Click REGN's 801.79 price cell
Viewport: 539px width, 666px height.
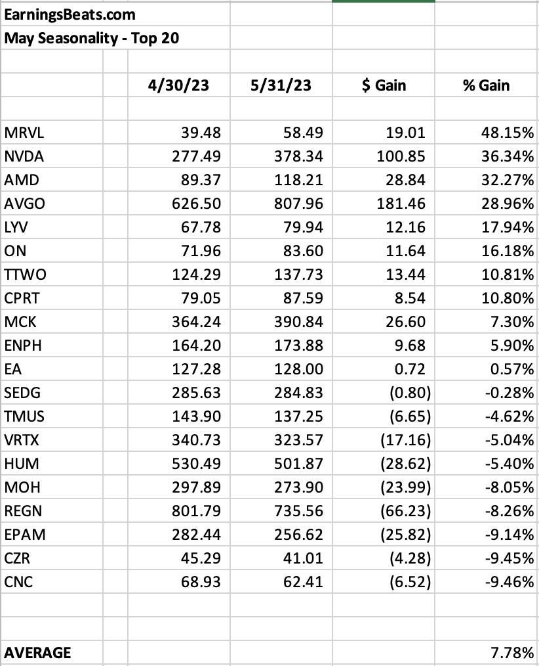(179, 510)
